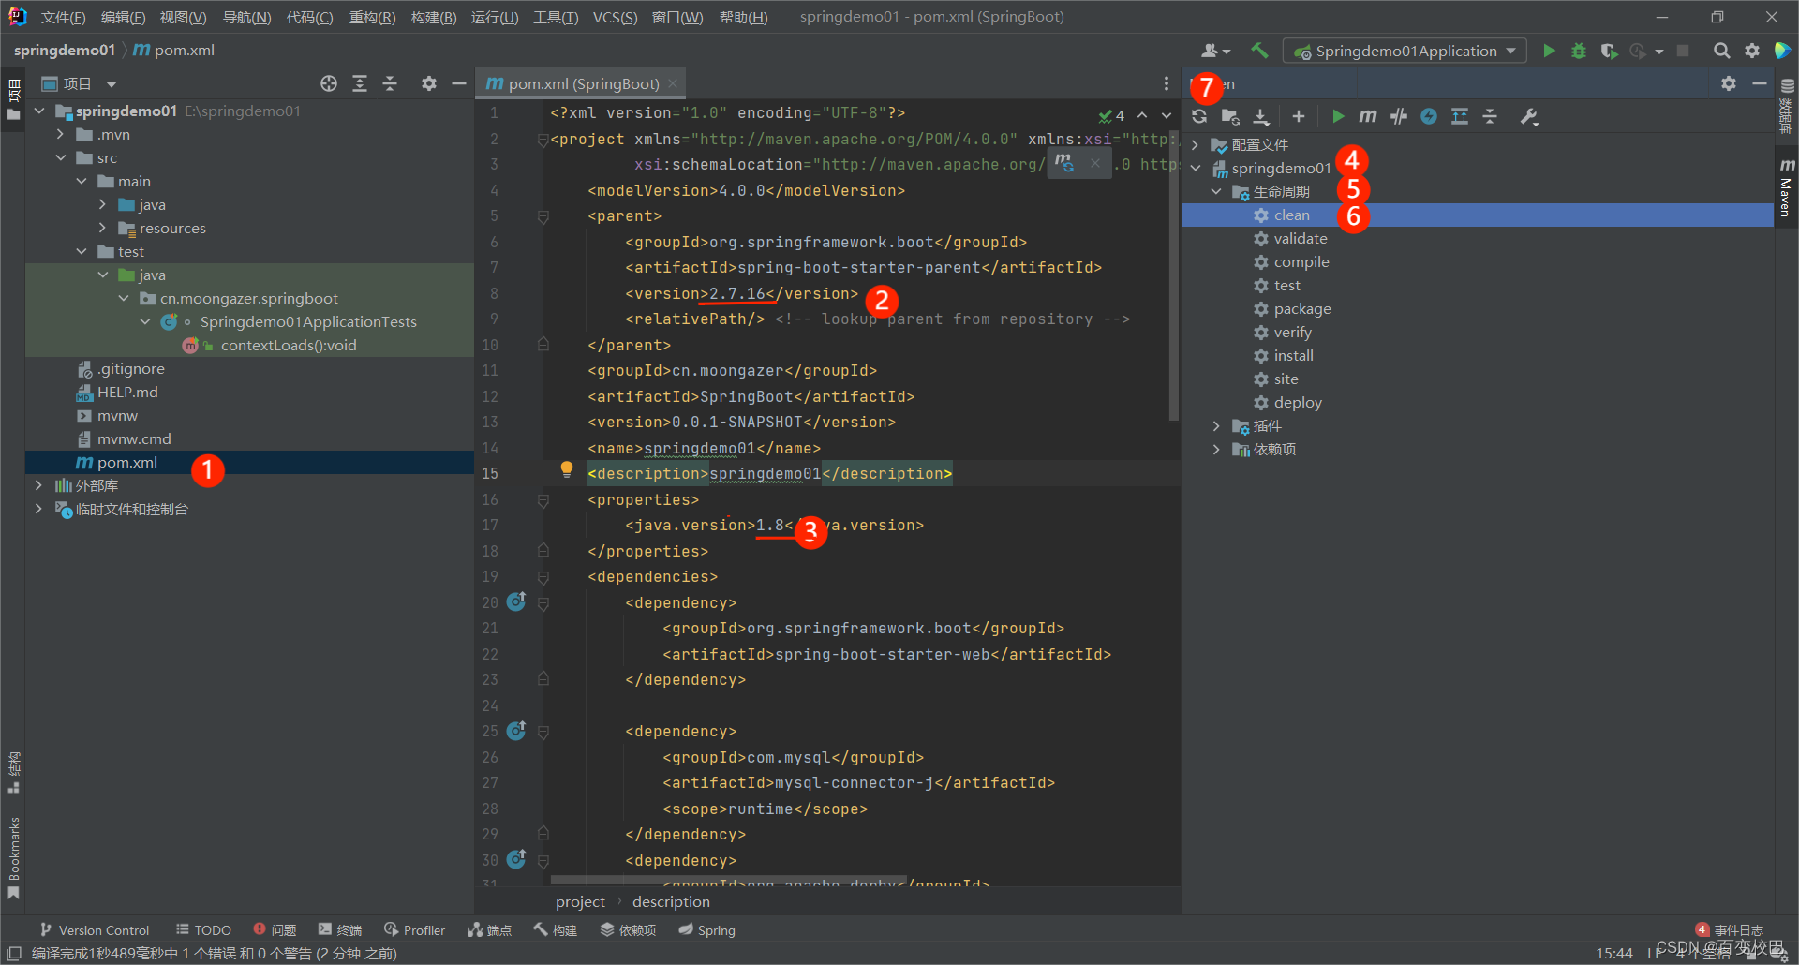Open 终端 terminal tool window
This screenshot has width=1799, height=965.
point(339,929)
